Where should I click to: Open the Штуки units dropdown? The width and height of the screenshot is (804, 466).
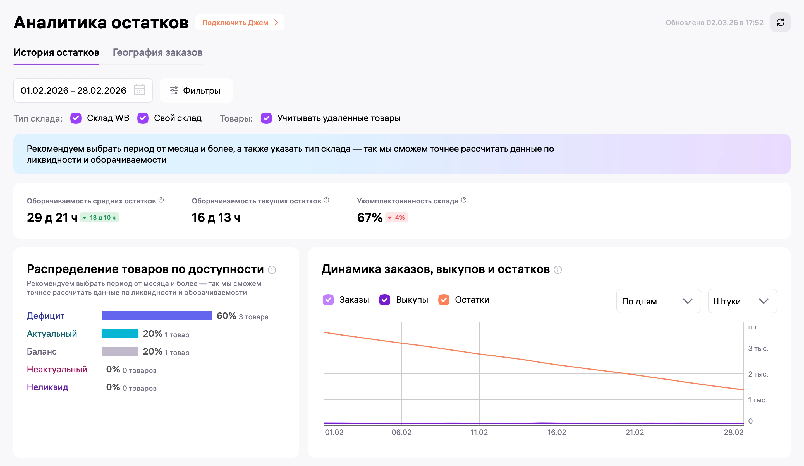tap(742, 301)
